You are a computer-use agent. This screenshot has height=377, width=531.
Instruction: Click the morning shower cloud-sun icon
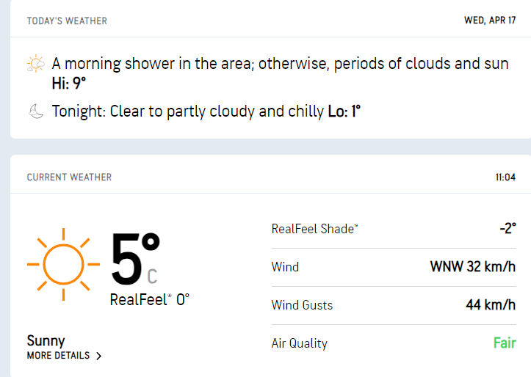36,65
